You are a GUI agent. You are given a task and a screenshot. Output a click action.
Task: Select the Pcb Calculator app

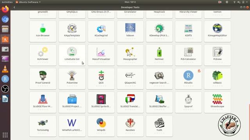[x=188, y=55]
